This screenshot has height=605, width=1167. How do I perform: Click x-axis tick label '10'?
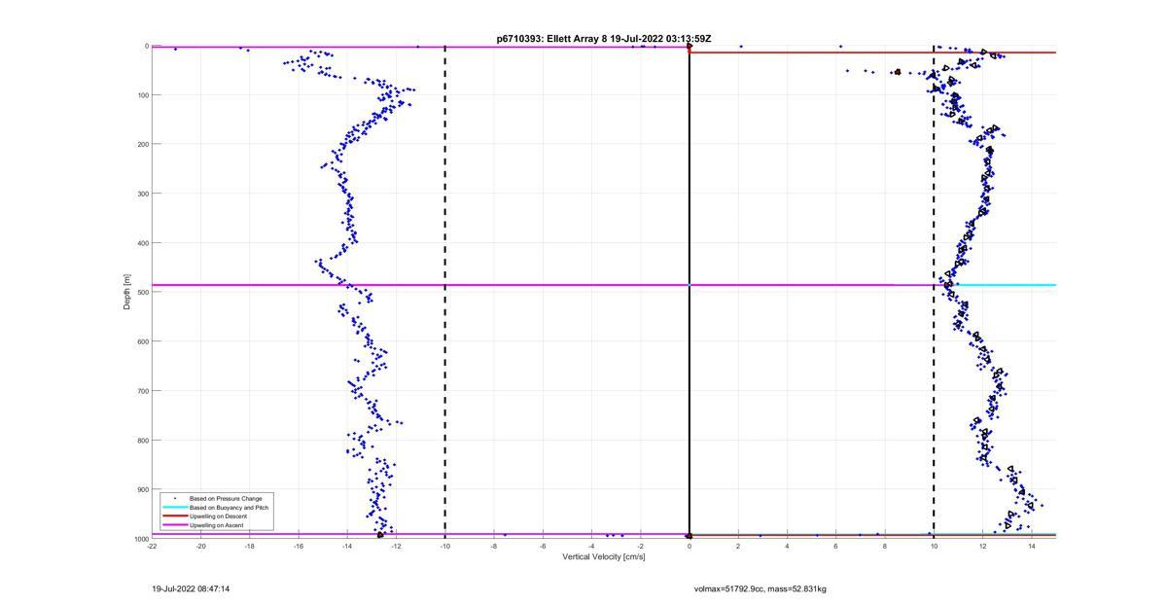click(x=934, y=546)
